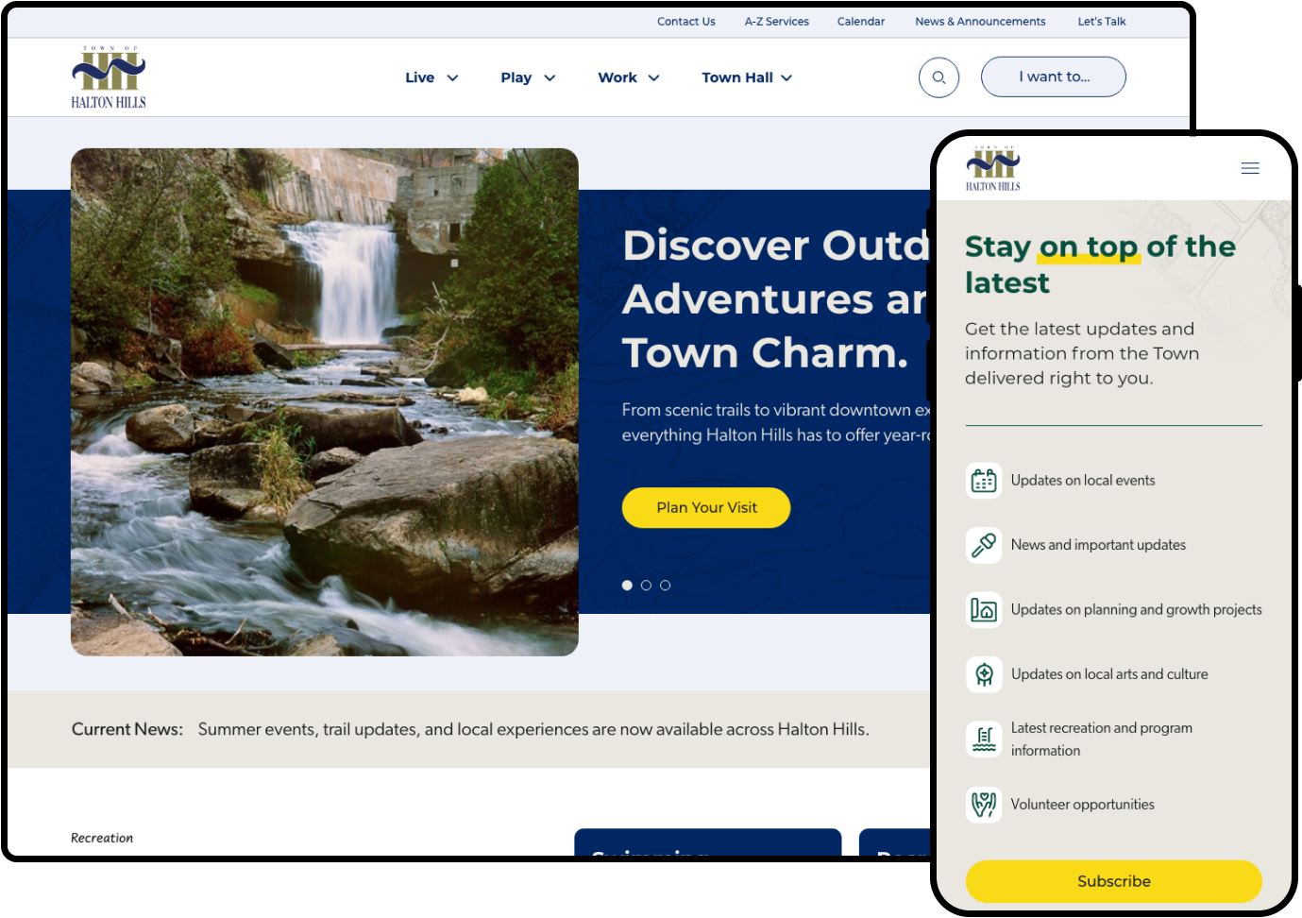Expand the Play dropdown menu
This screenshot has width=1302, height=918.
[x=528, y=77]
